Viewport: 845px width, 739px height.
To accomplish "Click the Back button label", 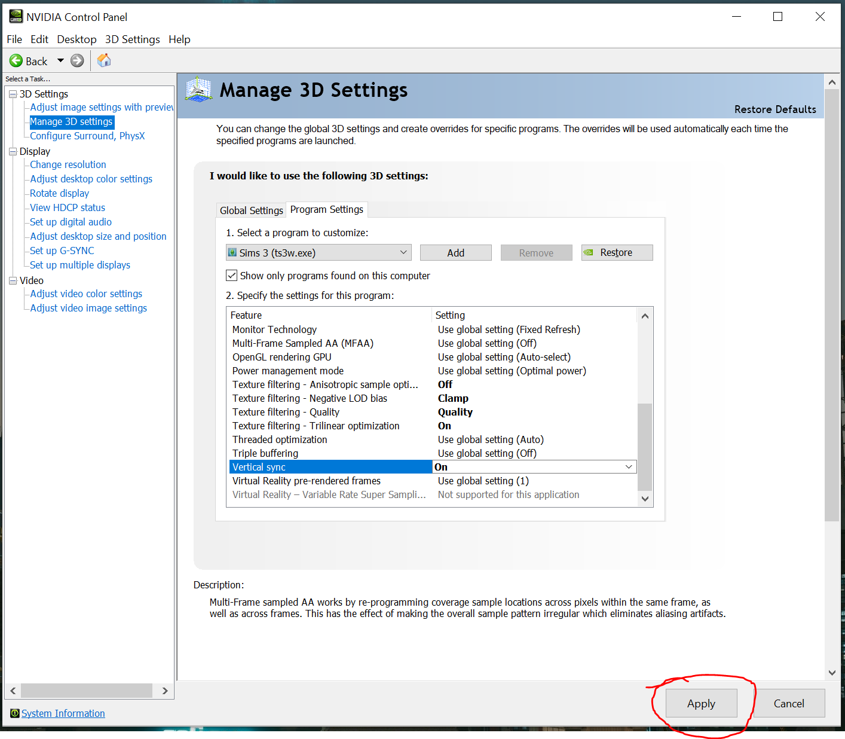I will pos(36,61).
